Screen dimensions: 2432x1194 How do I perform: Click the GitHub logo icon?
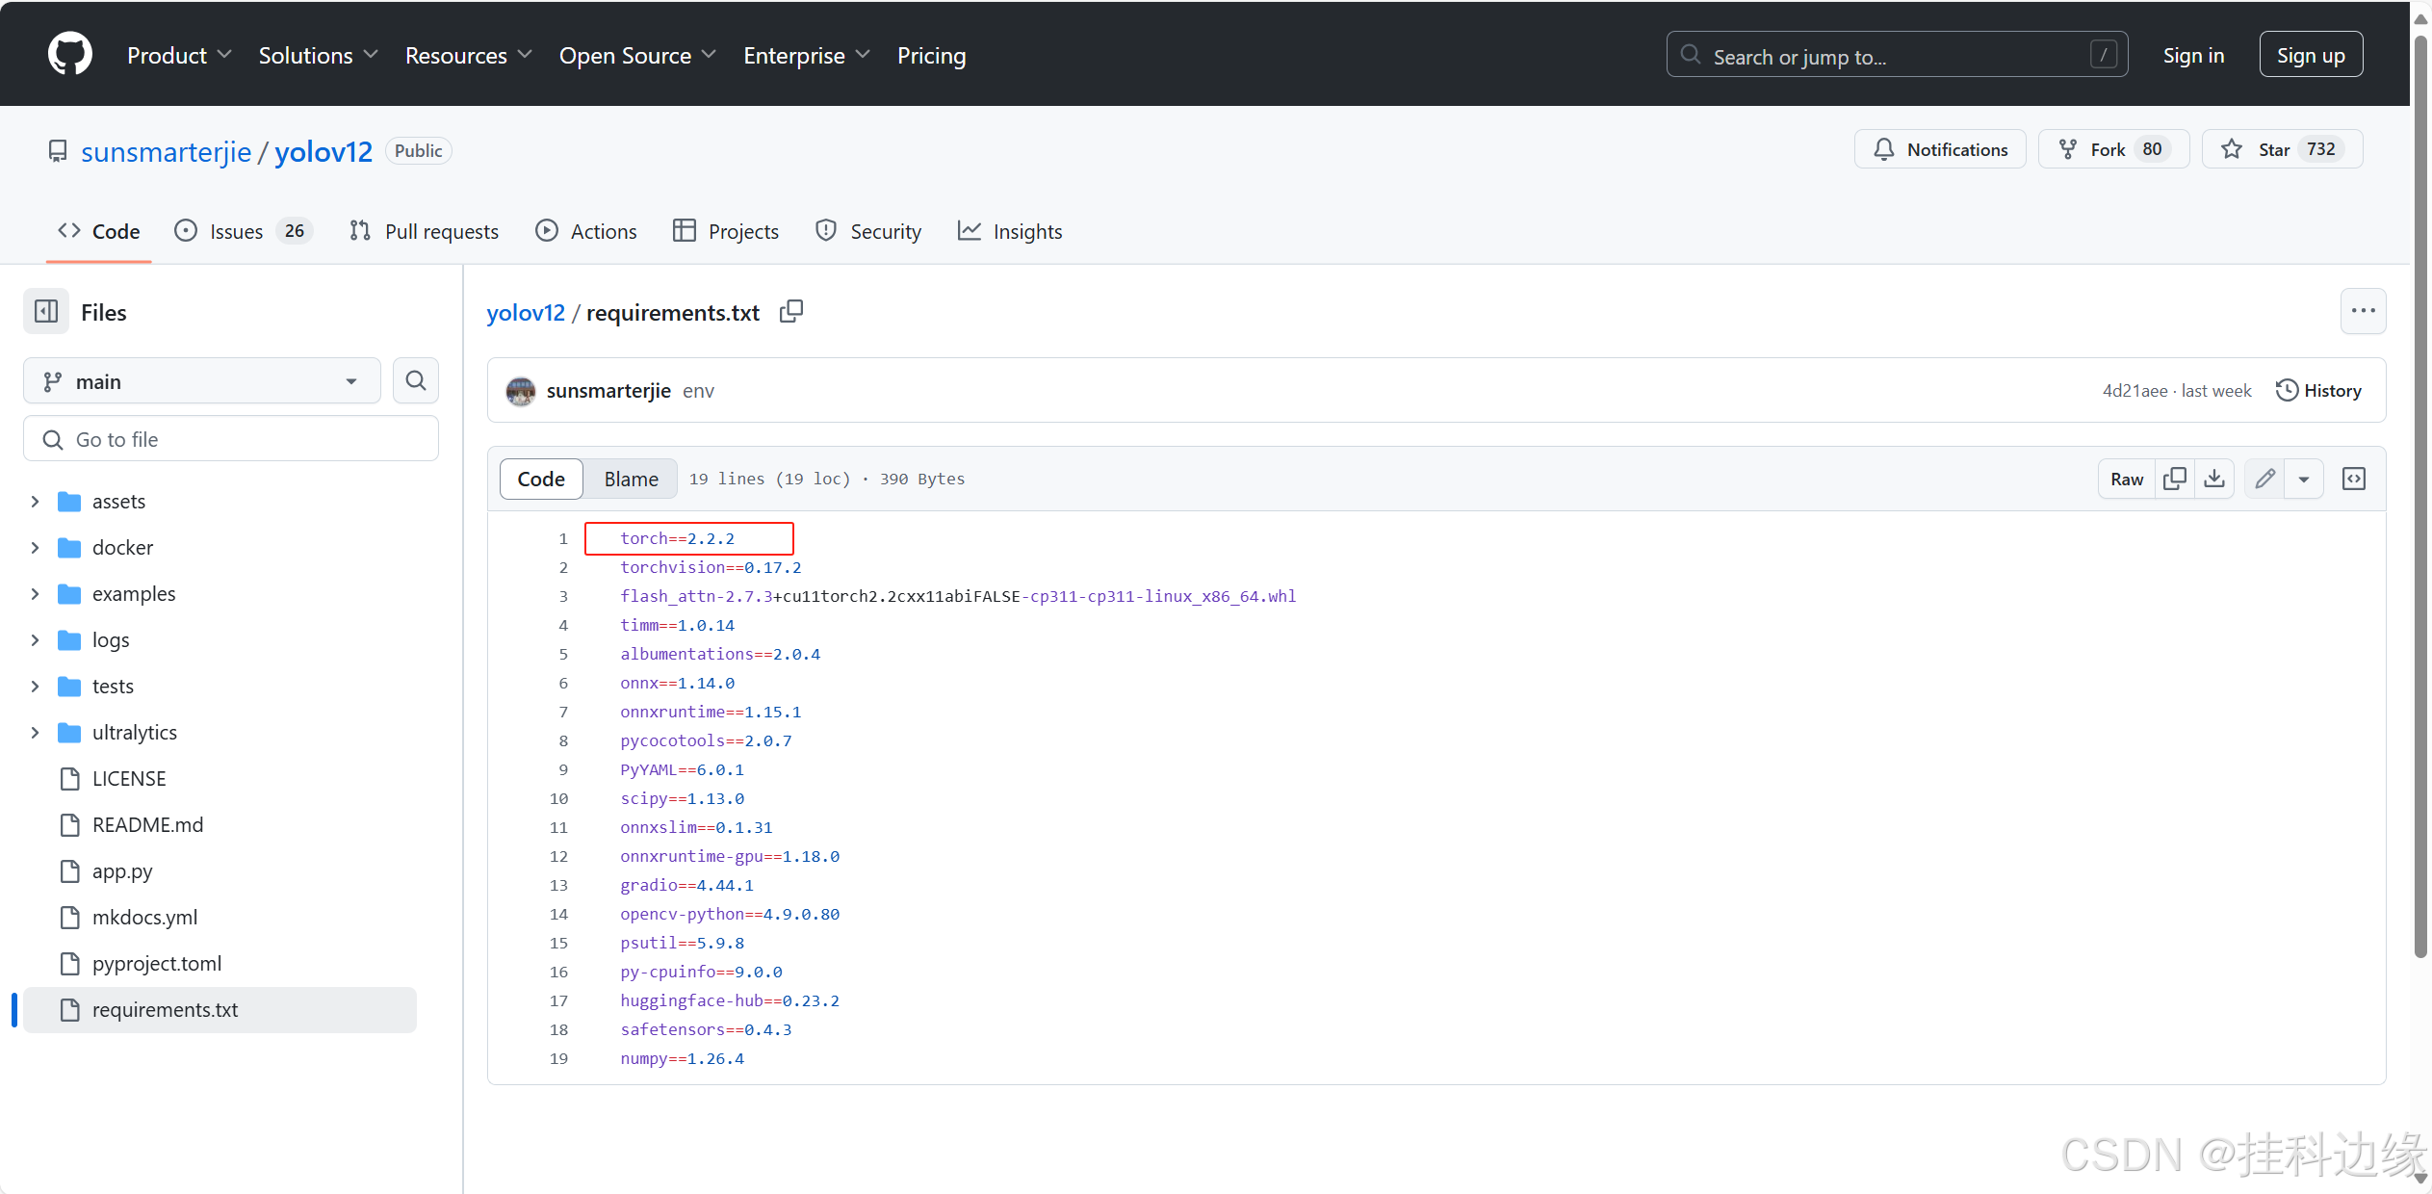[x=70, y=54]
